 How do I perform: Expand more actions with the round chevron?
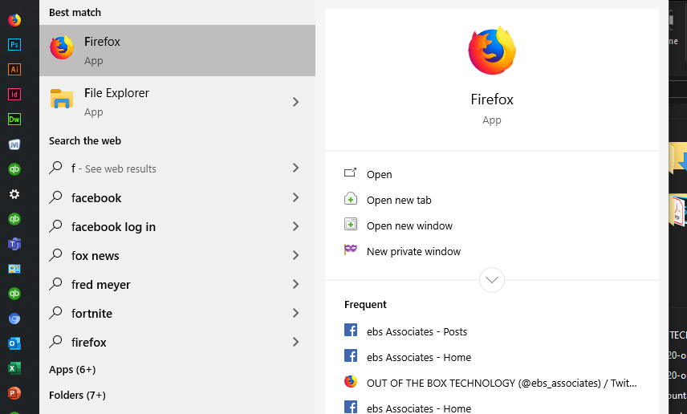pyautogui.click(x=492, y=280)
